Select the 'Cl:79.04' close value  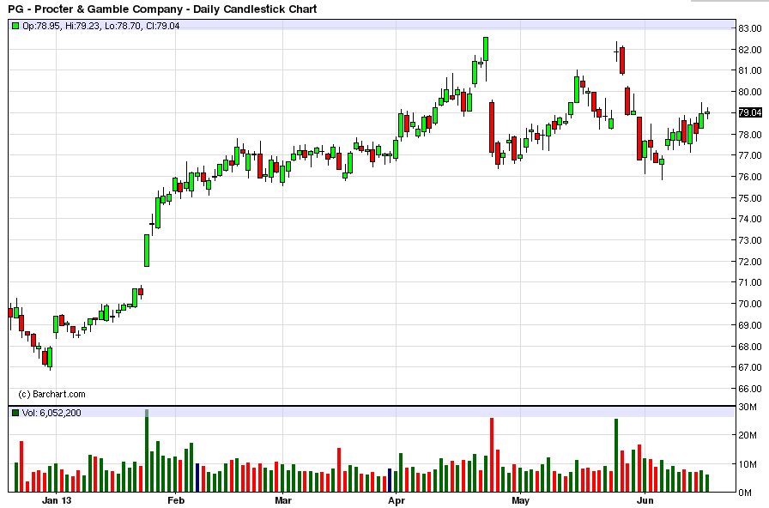coord(163,26)
